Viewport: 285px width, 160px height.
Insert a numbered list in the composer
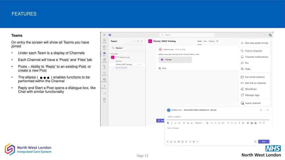(223, 123)
